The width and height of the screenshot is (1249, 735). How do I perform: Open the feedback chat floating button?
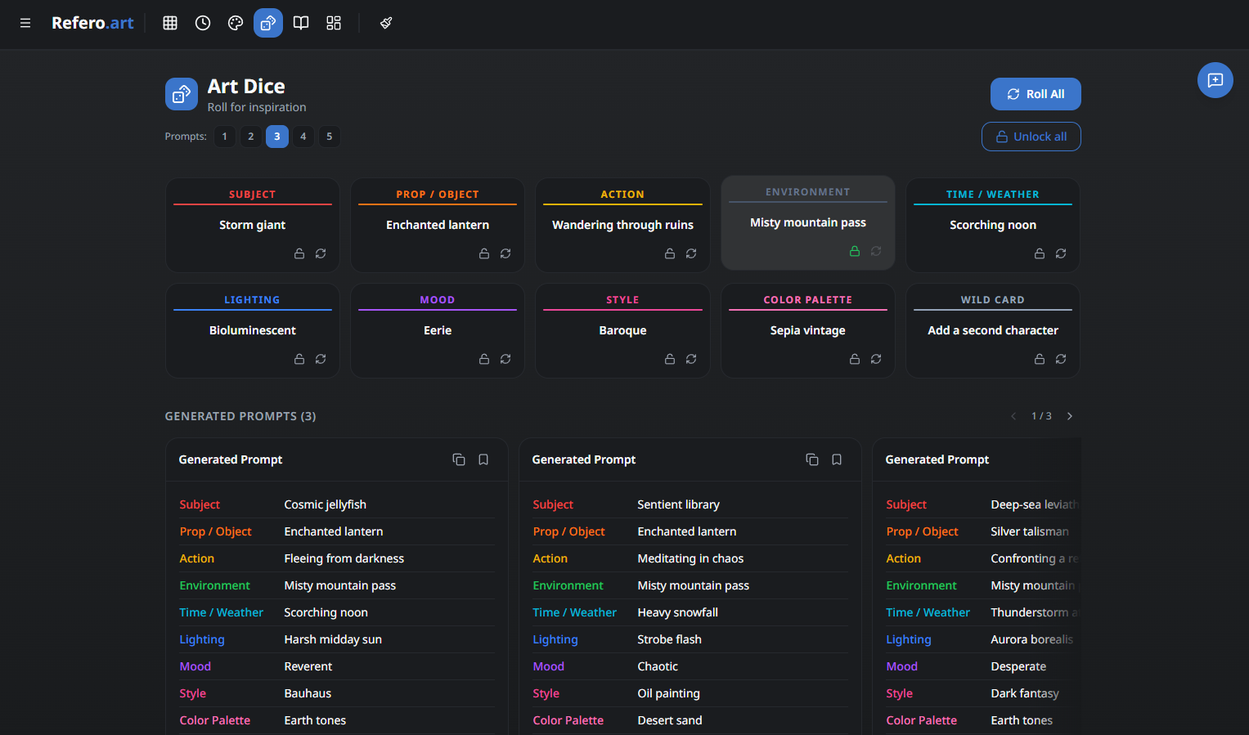(x=1215, y=80)
